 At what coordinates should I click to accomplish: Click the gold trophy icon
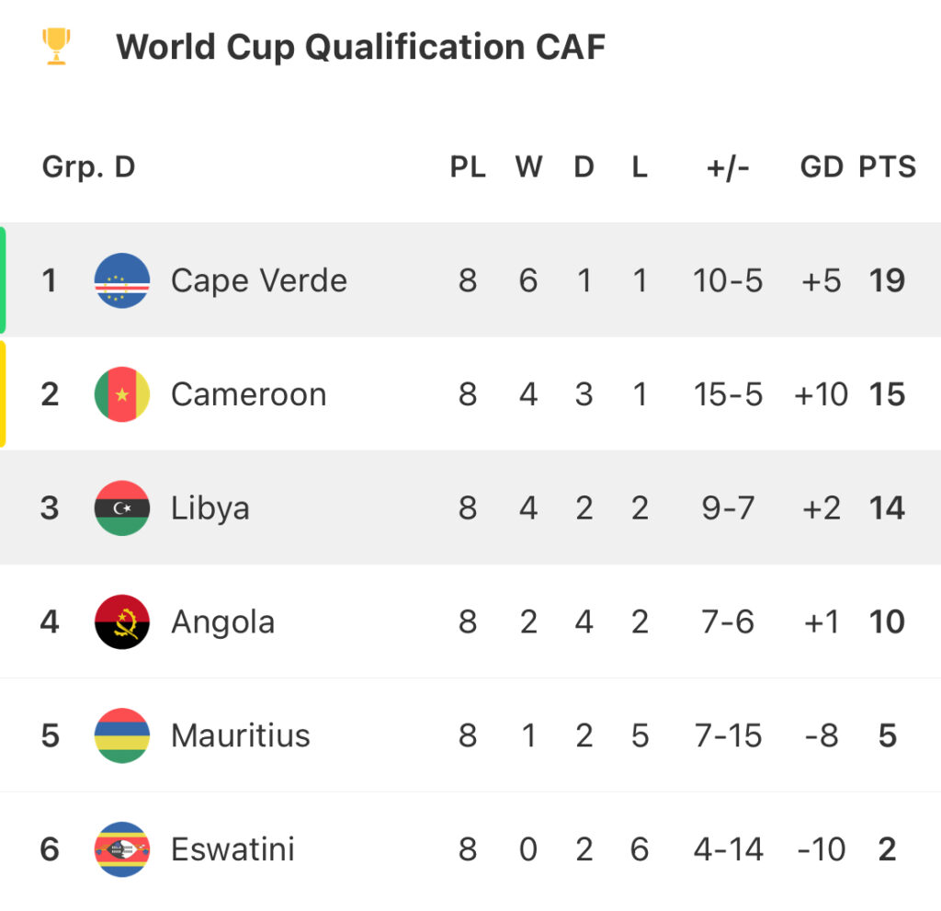point(57,46)
